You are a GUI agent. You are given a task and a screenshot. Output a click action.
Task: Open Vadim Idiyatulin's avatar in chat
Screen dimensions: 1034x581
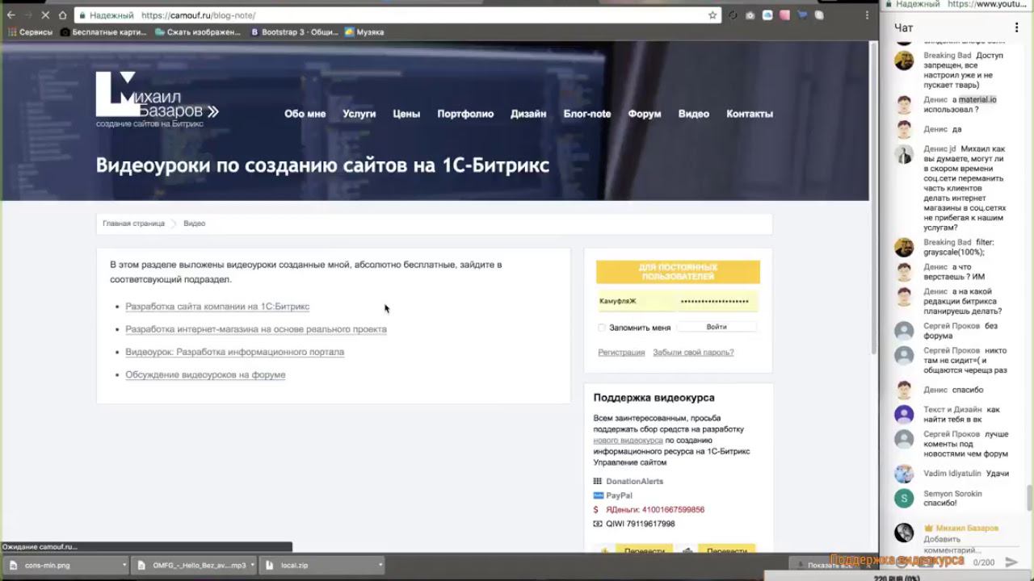tap(904, 474)
